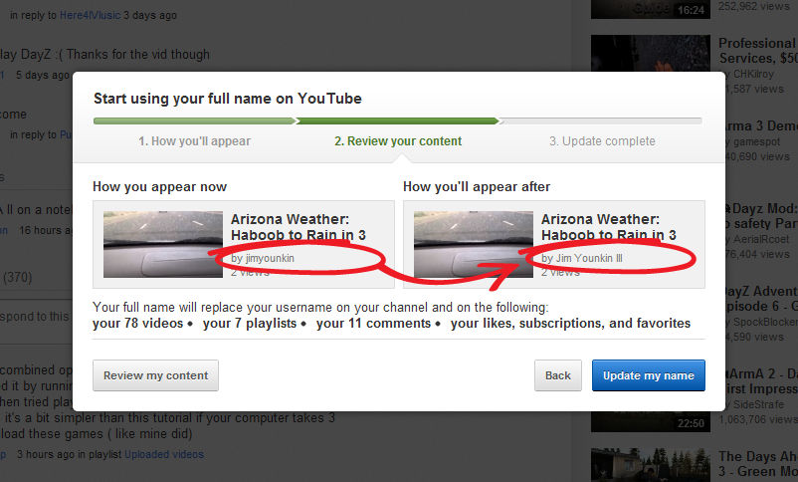Viewport: 798px width, 482px height.
Task: Open 'Professional Services' related video title
Action: click(758, 51)
